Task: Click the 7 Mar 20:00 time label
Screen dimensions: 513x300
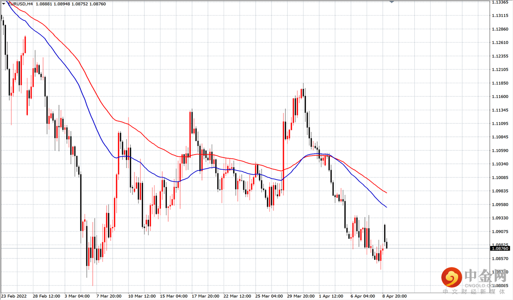Action: click(109, 296)
